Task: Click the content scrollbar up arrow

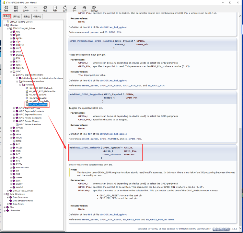Action: coord(240,16)
